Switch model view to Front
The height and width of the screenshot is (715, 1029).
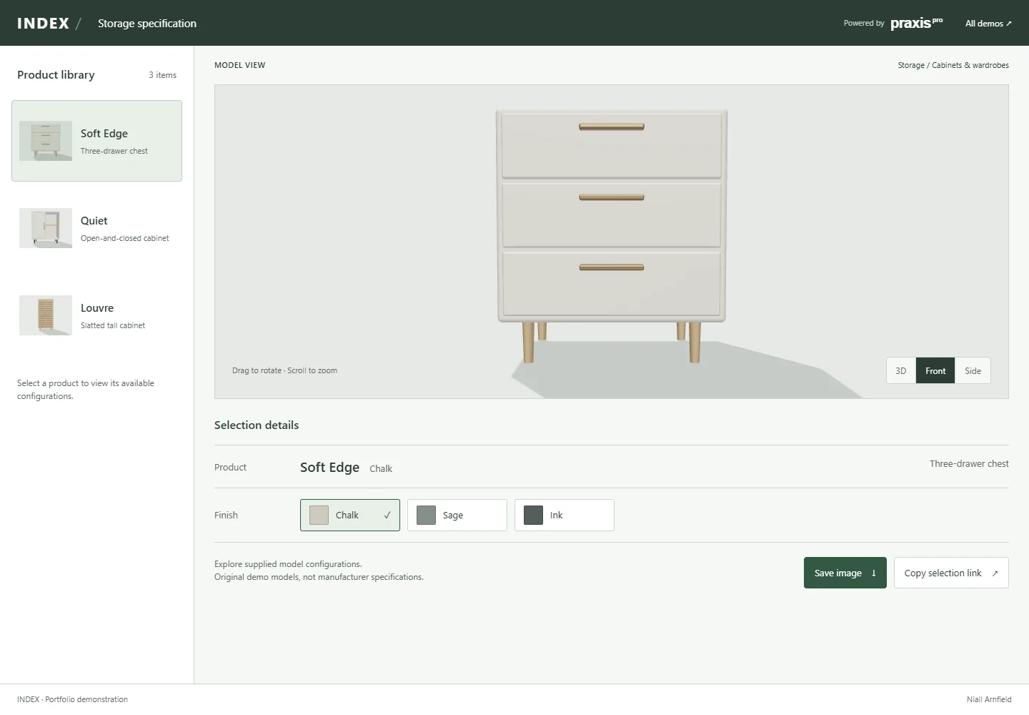tap(935, 370)
